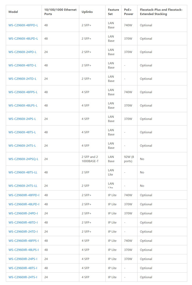The height and width of the screenshot is (285, 192).
Task: Open the WS-C2960X-48LPD-L model link
Action: point(23,39)
